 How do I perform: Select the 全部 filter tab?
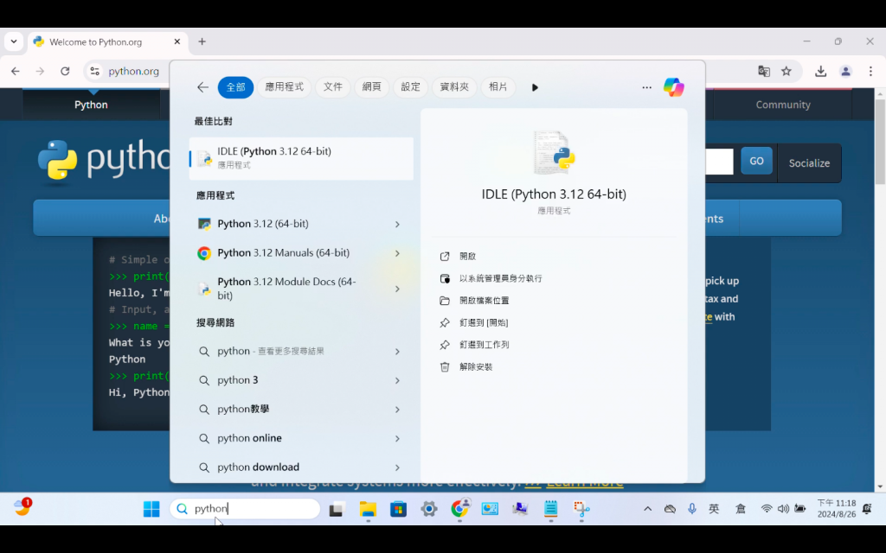coord(235,87)
